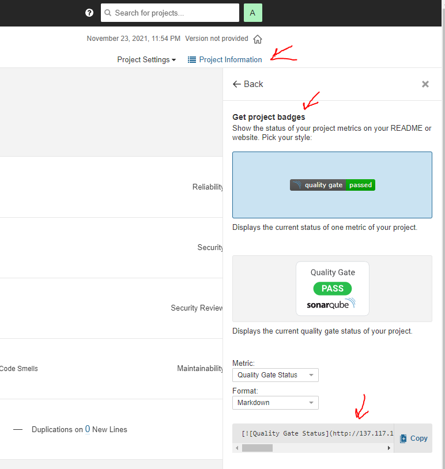This screenshot has height=469, width=445.
Task: Select the quality gate passed badge style
Action: point(332,185)
